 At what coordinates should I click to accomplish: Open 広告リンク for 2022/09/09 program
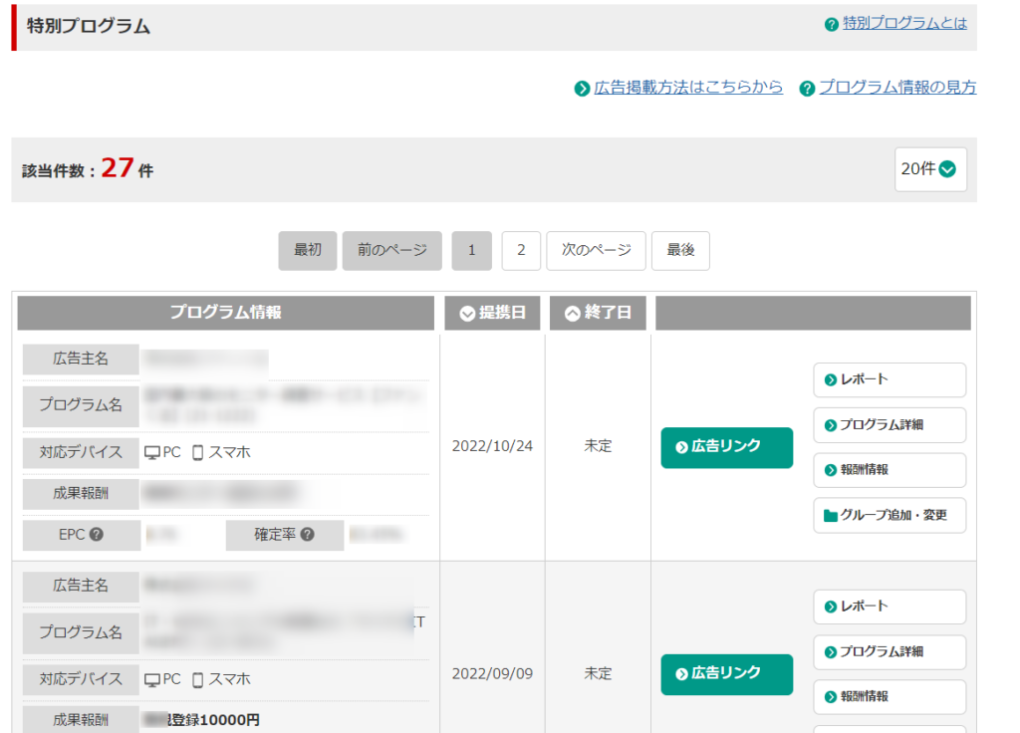coord(726,674)
